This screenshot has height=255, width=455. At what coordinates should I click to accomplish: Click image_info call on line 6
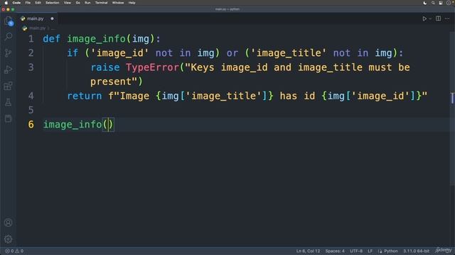tap(73, 125)
